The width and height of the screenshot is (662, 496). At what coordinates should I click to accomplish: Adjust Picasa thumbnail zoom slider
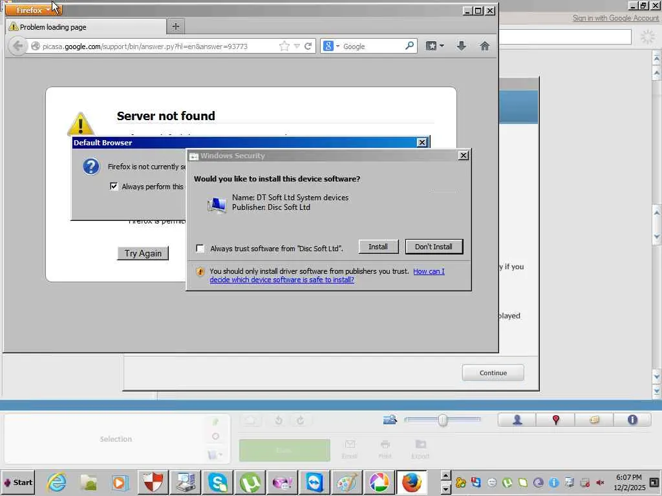pos(442,420)
